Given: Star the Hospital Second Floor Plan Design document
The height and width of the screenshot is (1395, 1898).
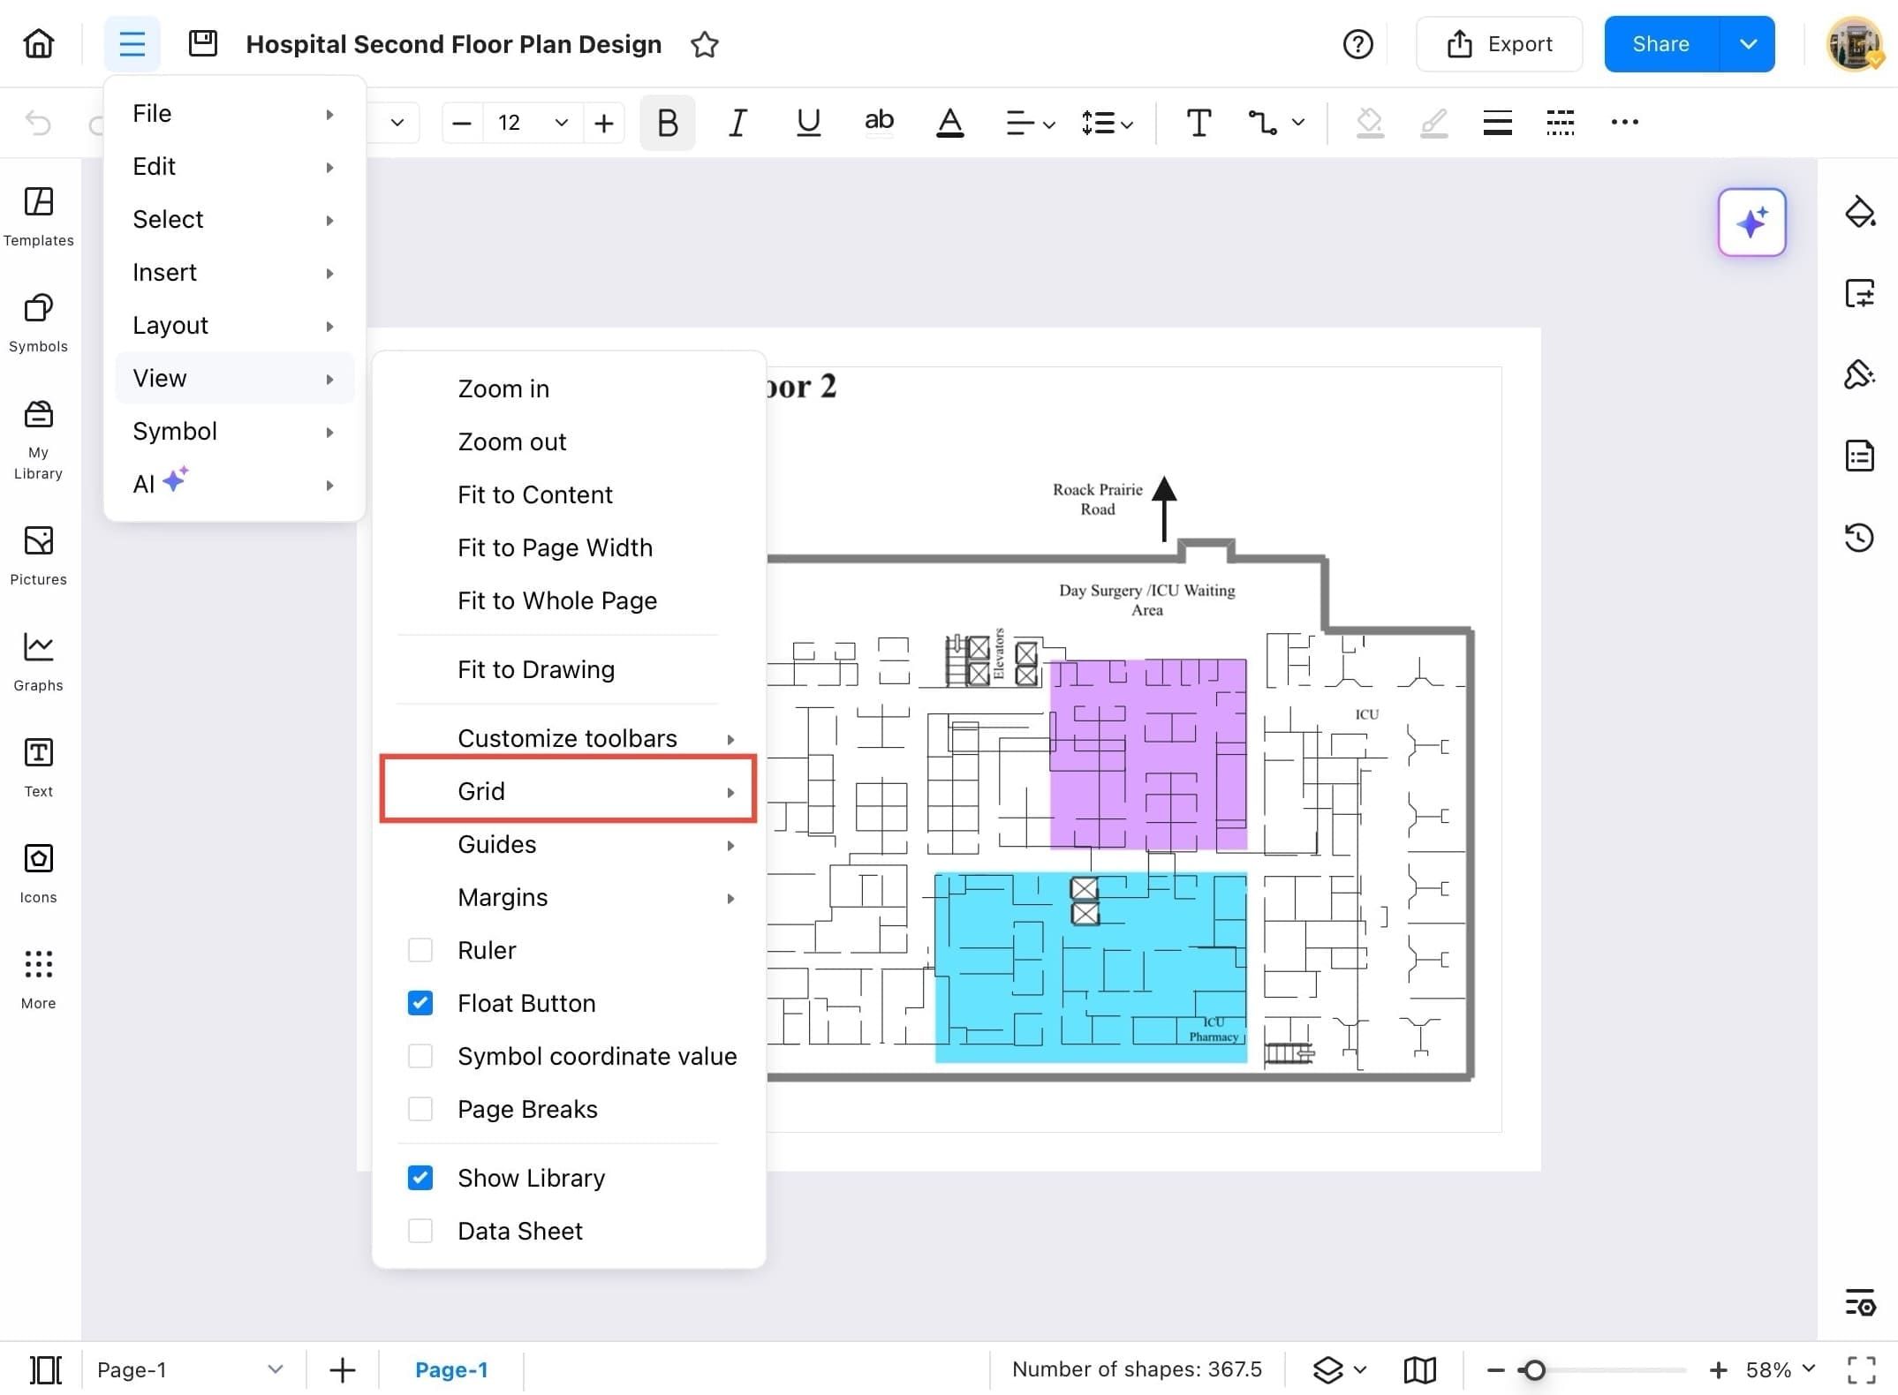Looking at the screenshot, I should click(704, 44).
